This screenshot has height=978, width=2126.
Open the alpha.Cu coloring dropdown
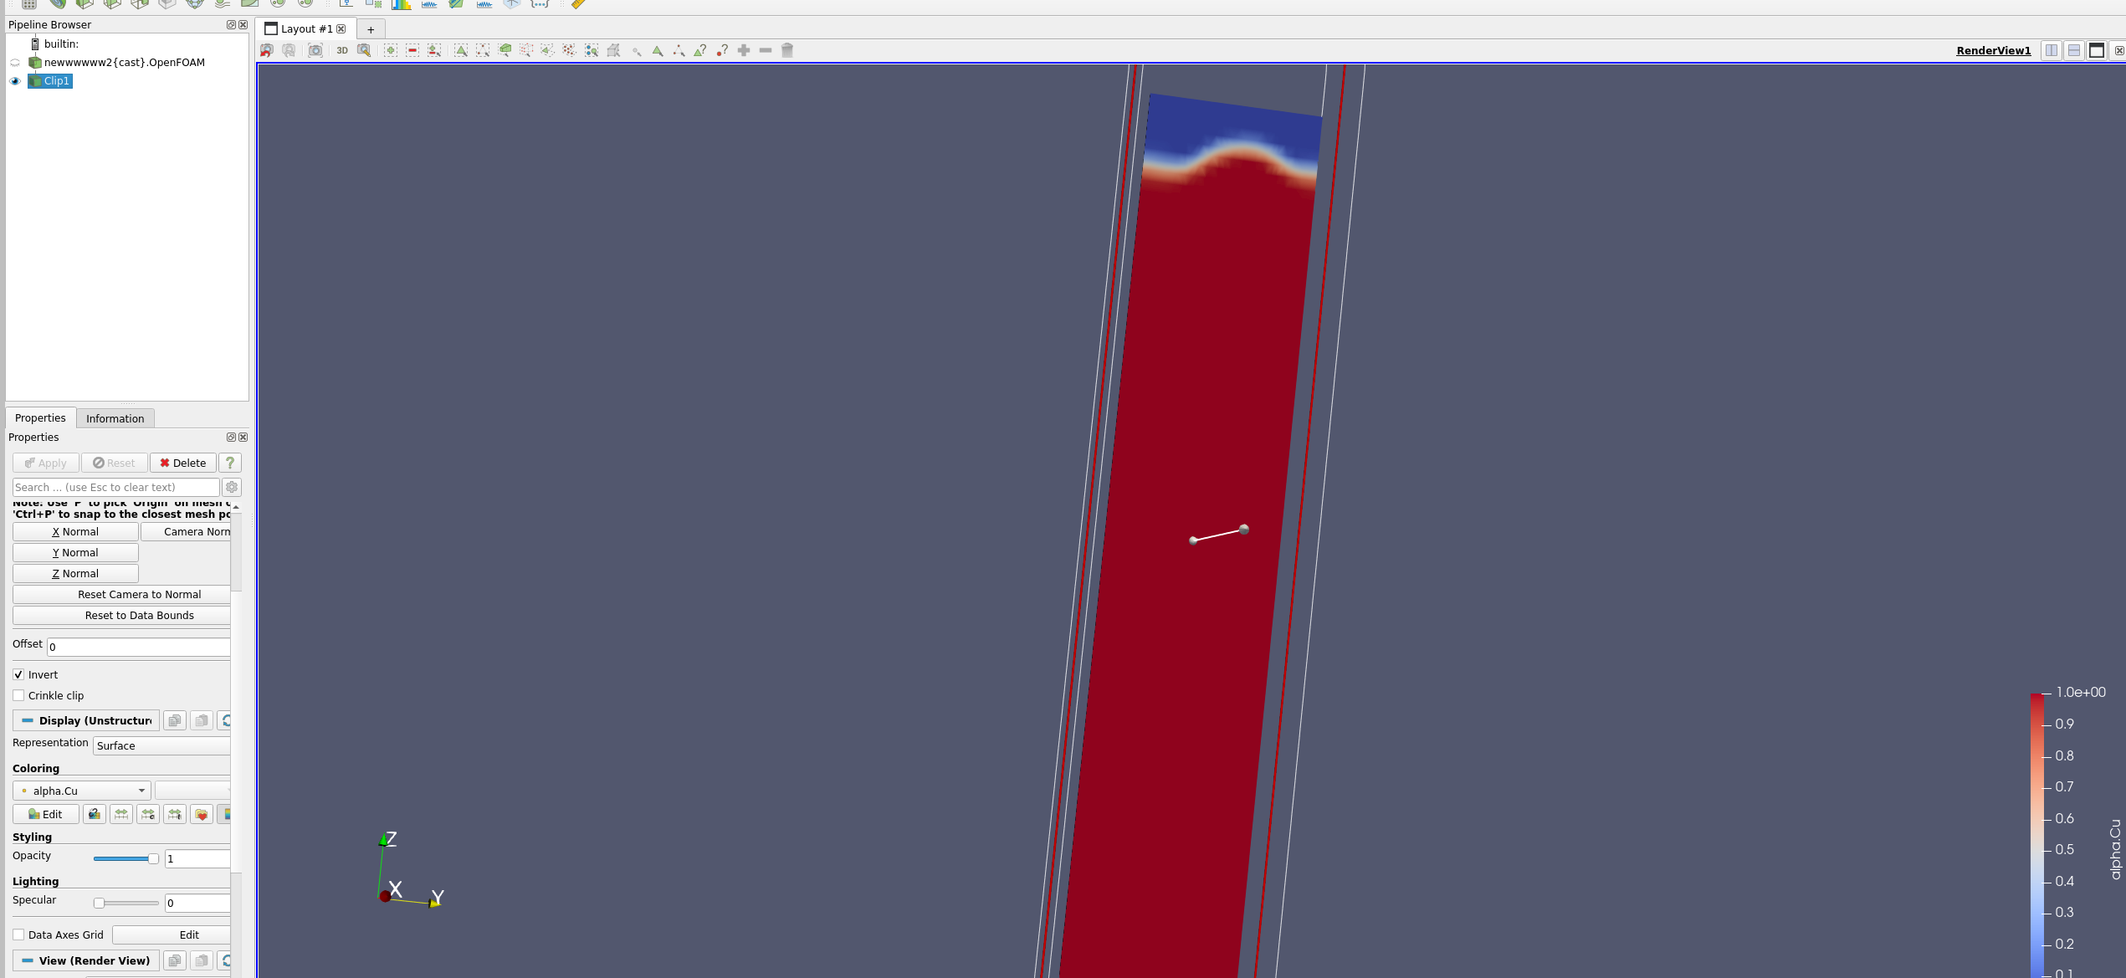point(82,791)
